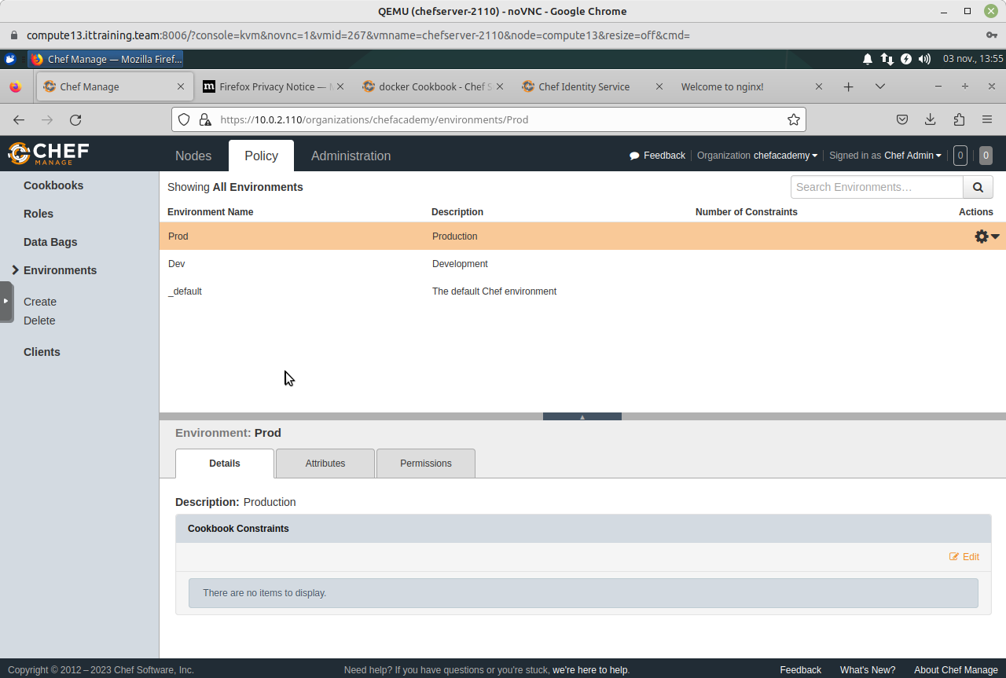
Task: Click the volume speaker tray icon
Action: [x=924, y=59]
